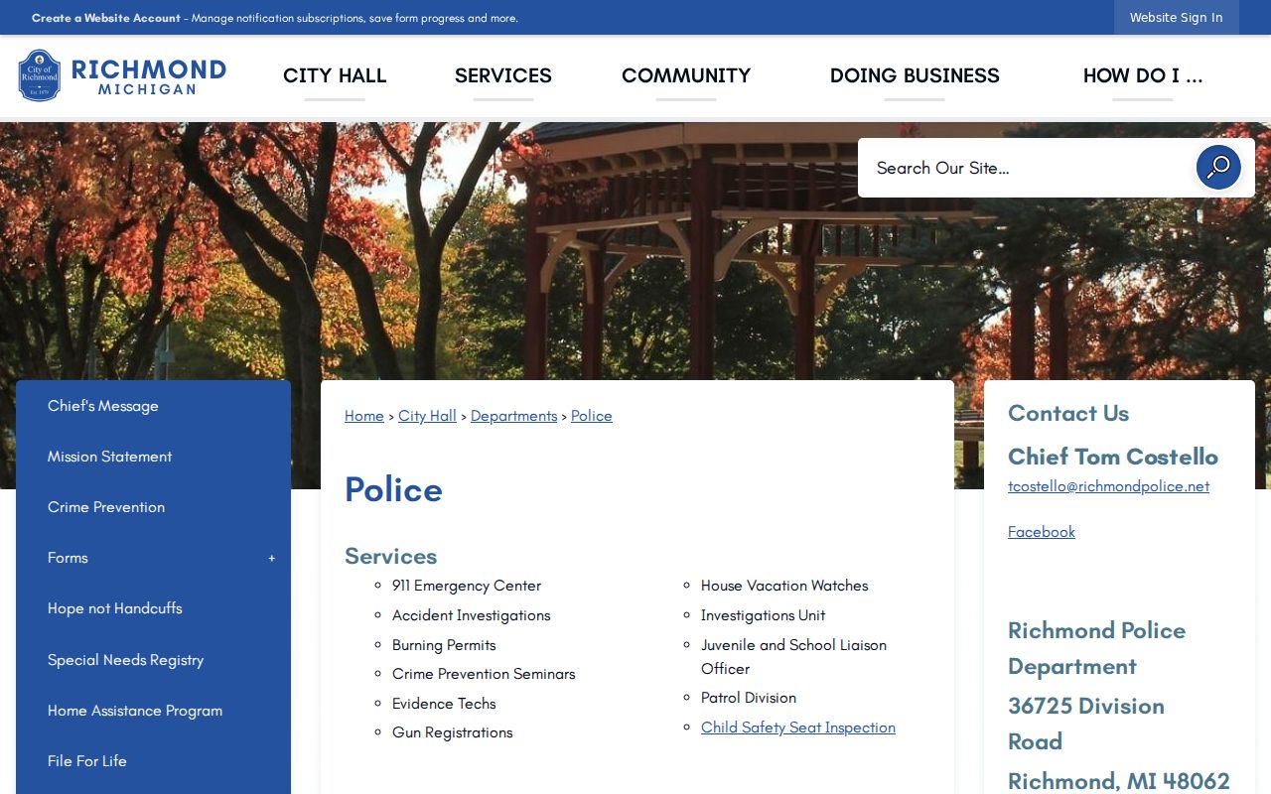The image size is (1271, 794).
Task: Open Child Safety Seat Inspection link
Action: (x=798, y=728)
